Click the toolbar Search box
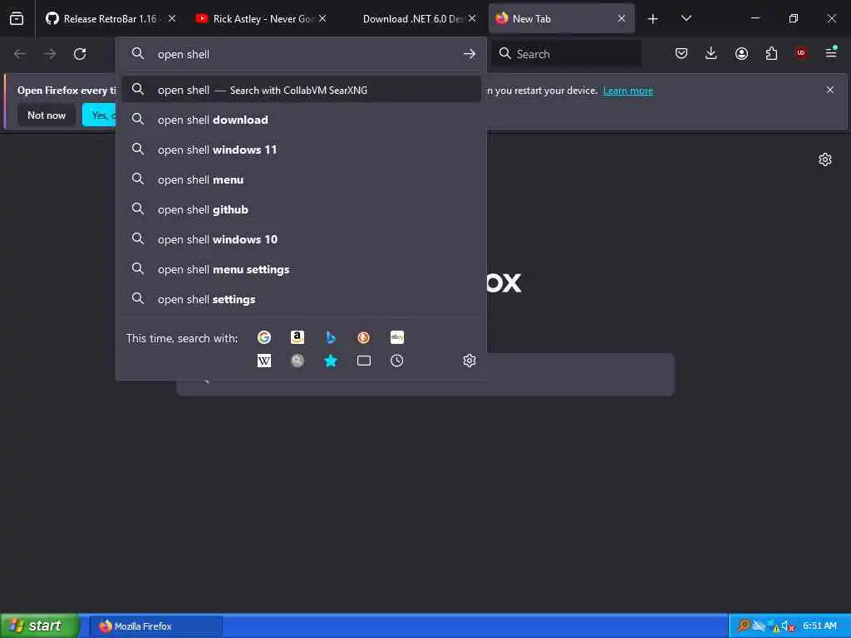Image resolution: width=851 pixels, height=638 pixels. click(567, 54)
